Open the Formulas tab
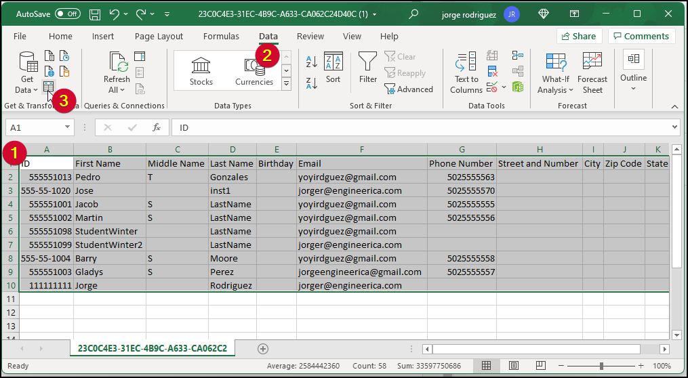This screenshot has width=688, height=378. coord(221,37)
